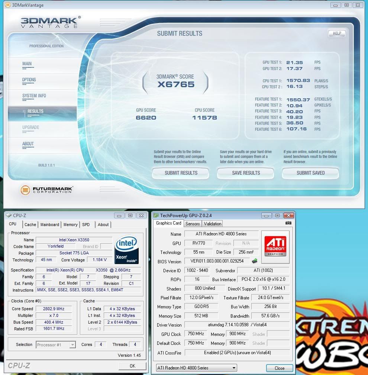The image size is (368, 375).
Task: Open HELP in 3DMark Vantage
Action: click(337, 34)
